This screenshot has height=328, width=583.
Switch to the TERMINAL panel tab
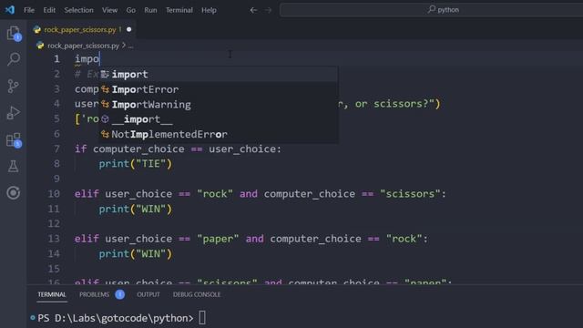(x=52, y=294)
